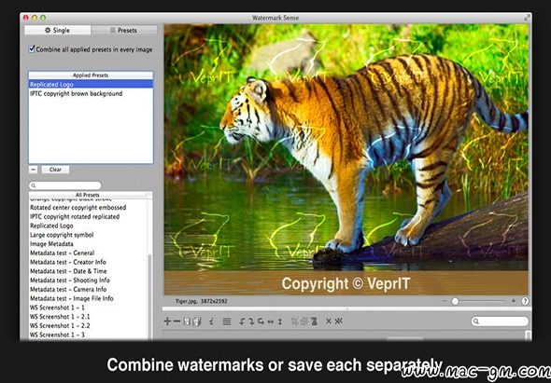Click the rotate 180 degrees icon
Image resolution: width=551 pixels, height=383 pixels.
pos(261,321)
